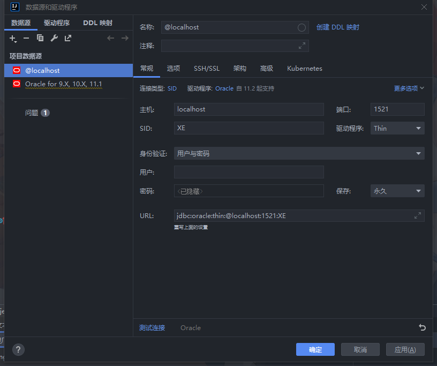437x366 pixels.
Task: Click the 创建 DDL 映射 link
Action: (338, 27)
